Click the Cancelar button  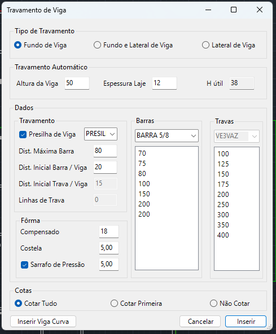(200, 322)
